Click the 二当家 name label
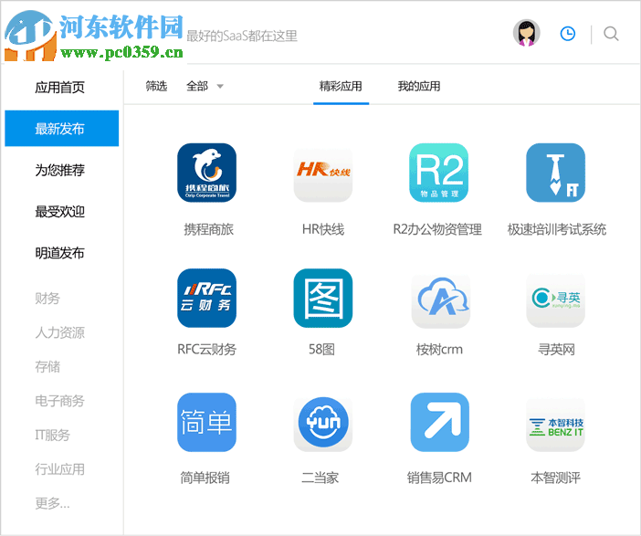Image resolution: width=641 pixels, height=536 pixels. [x=320, y=478]
